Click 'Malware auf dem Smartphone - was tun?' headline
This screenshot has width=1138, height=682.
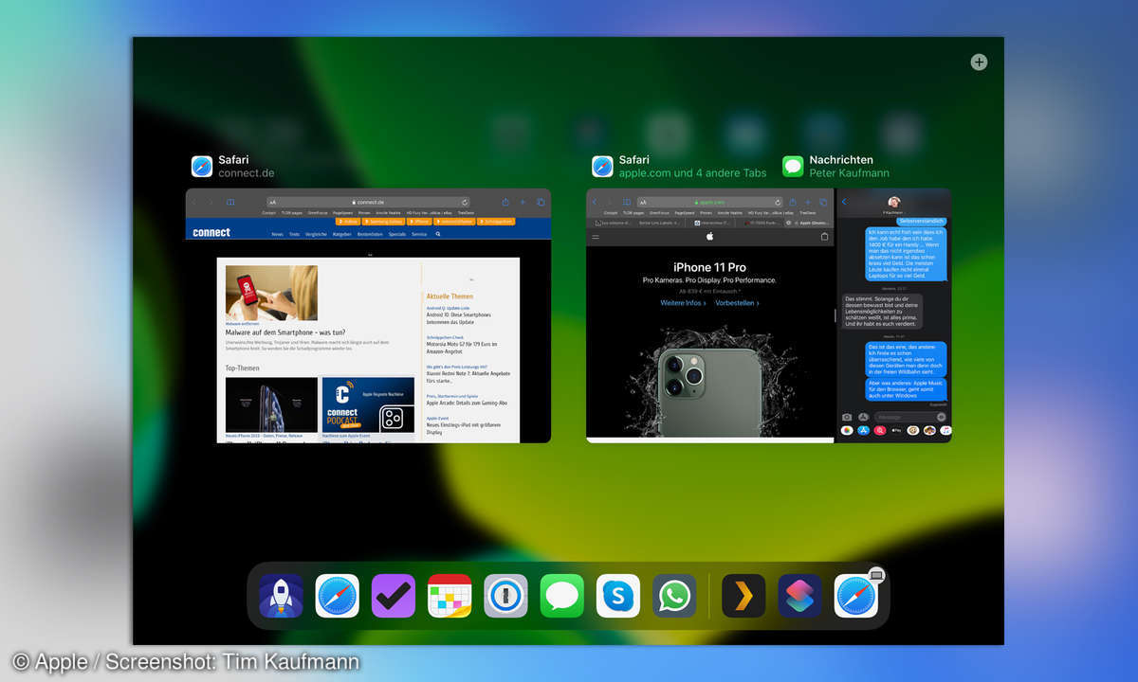point(285,332)
